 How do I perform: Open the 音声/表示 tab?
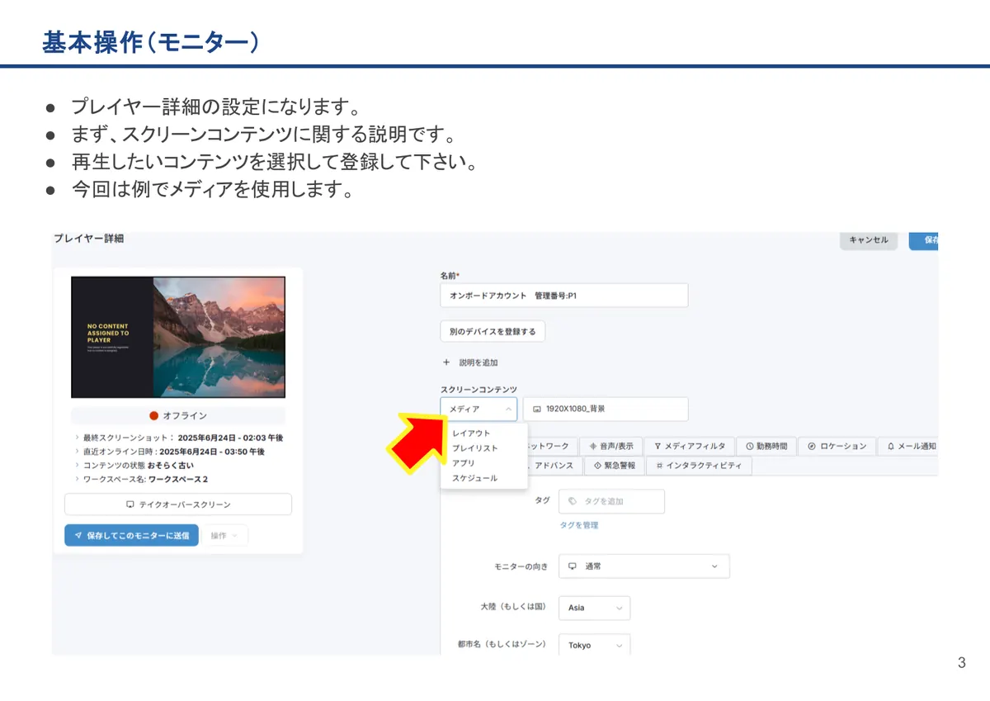611,446
